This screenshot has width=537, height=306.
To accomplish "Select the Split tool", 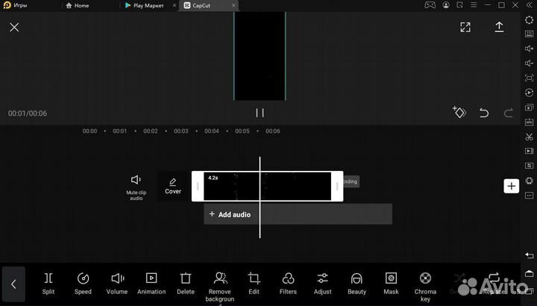I will coord(48,283).
